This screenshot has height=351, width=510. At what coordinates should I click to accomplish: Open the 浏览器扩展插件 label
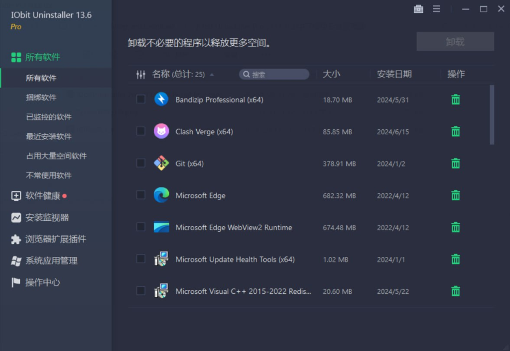(x=56, y=239)
